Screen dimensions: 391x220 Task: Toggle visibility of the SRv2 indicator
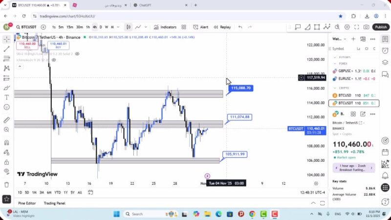click(x=76, y=54)
